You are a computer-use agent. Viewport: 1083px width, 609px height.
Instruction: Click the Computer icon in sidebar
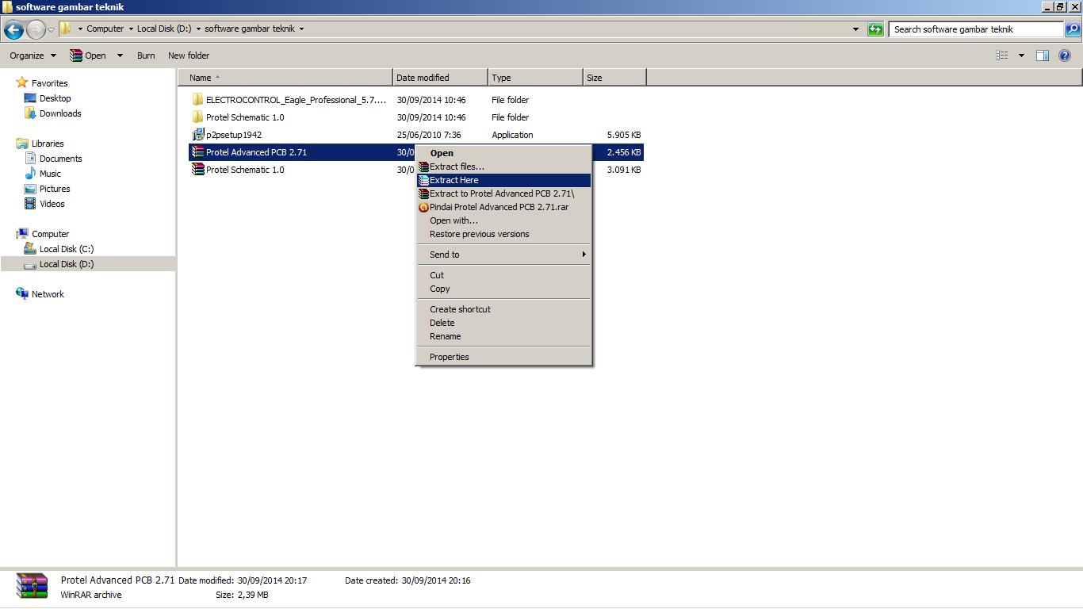coord(22,234)
